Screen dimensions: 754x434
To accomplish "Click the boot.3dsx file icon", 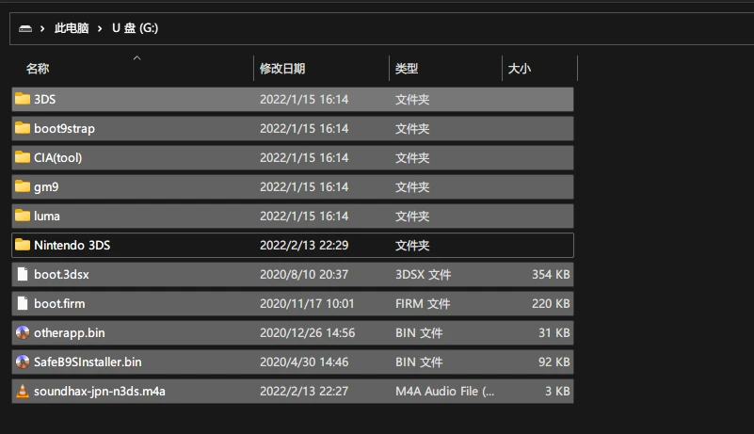I will click(23, 274).
